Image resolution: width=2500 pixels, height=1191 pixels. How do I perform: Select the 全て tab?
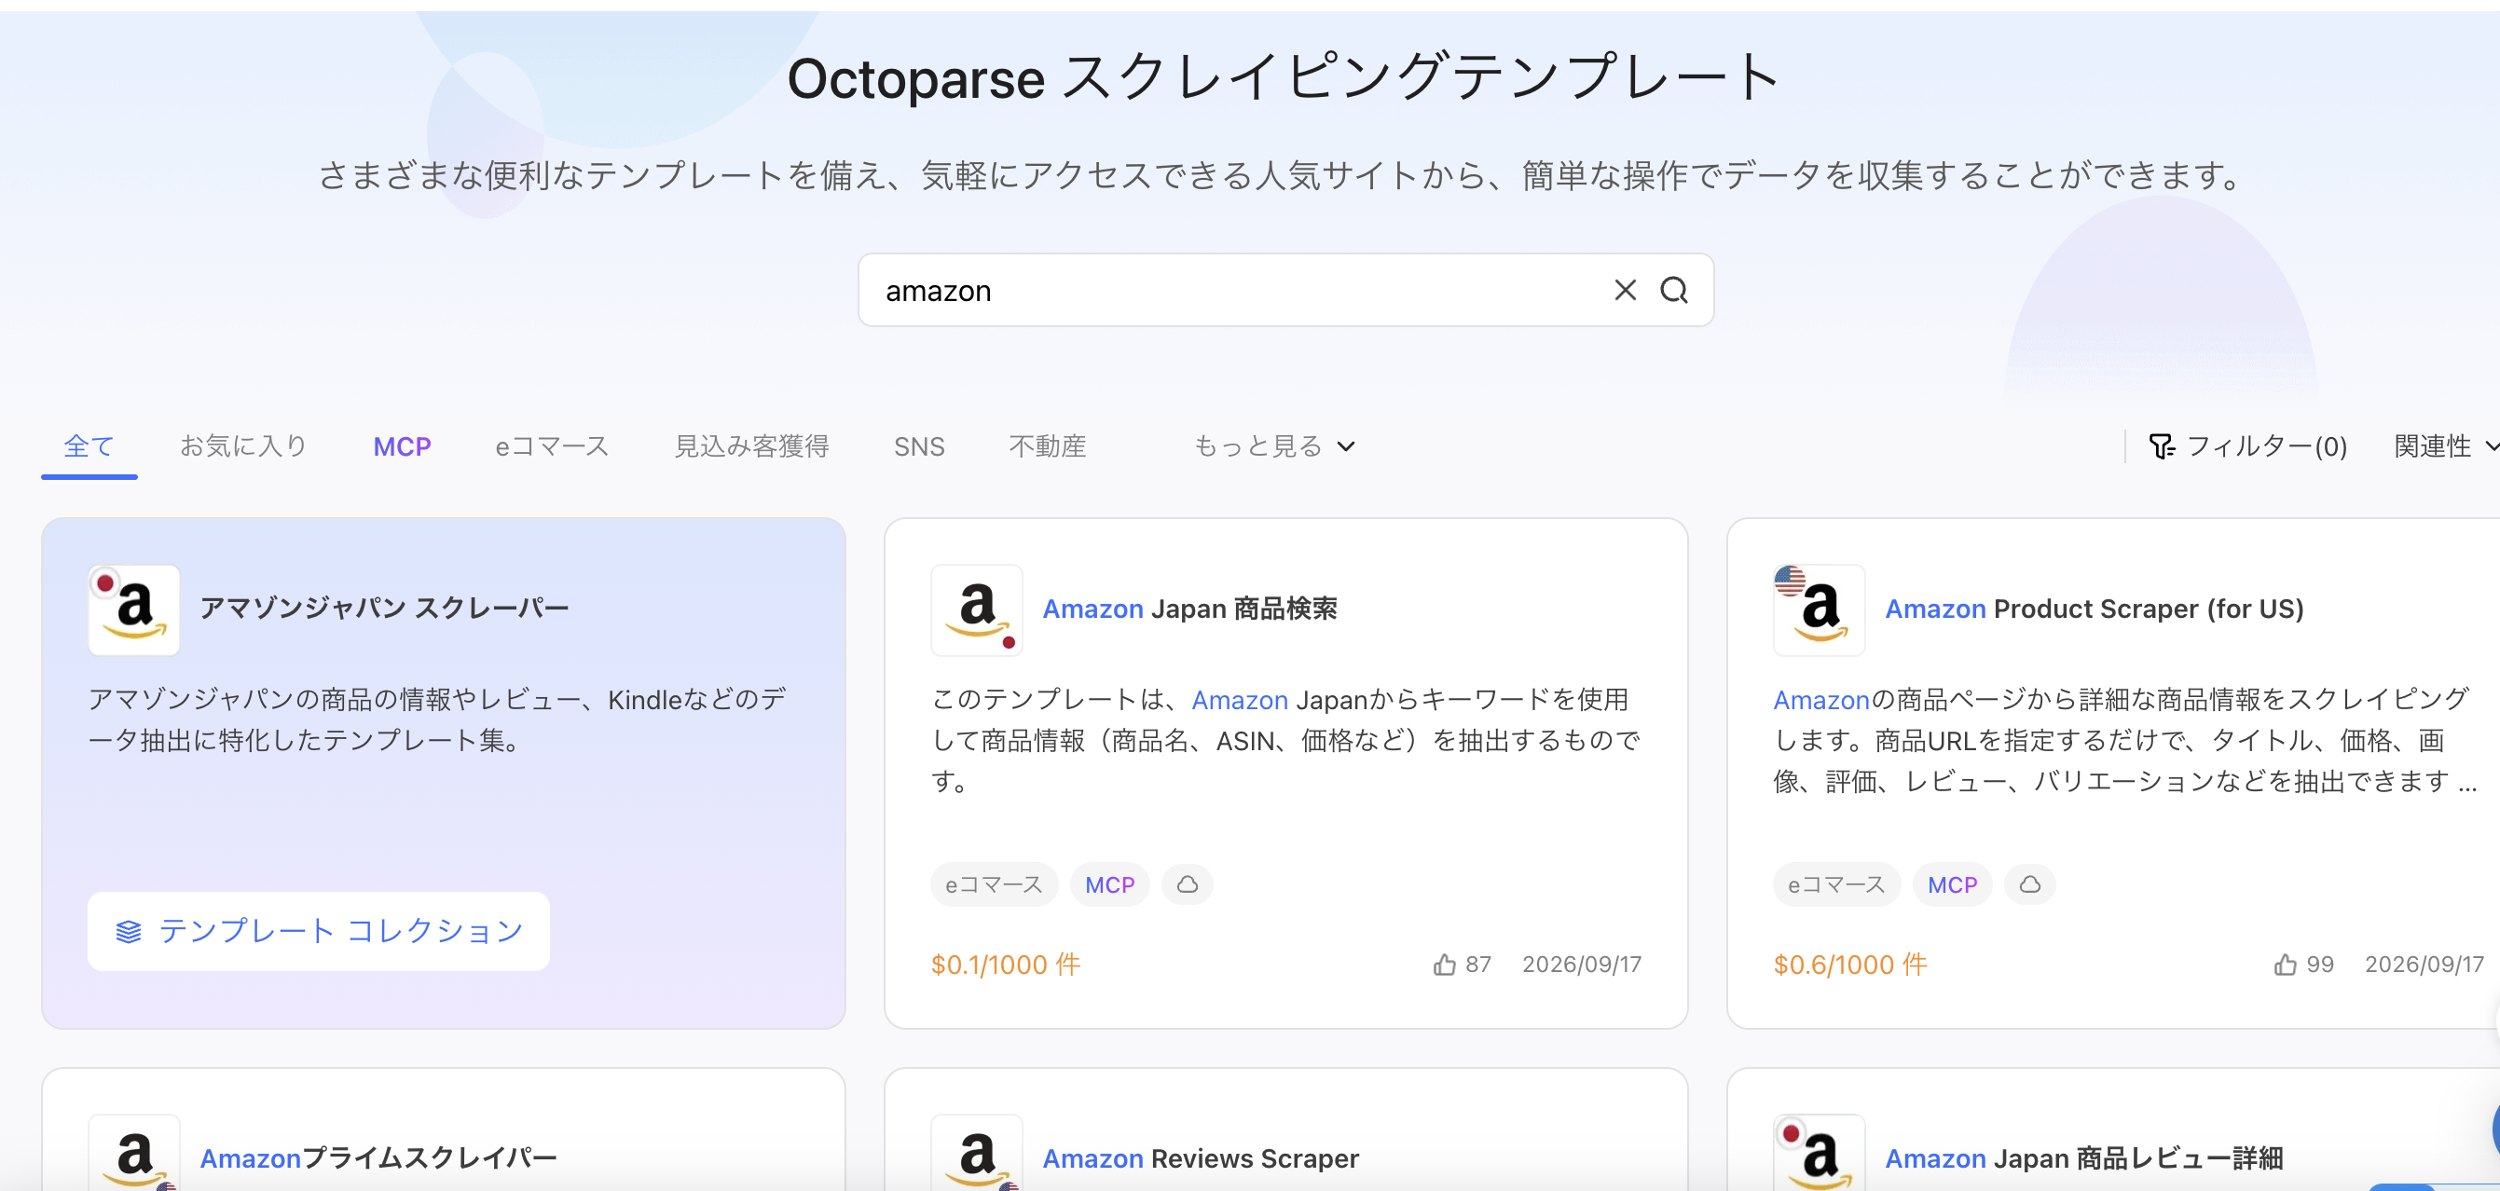pyautogui.click(x=89, y=445)
